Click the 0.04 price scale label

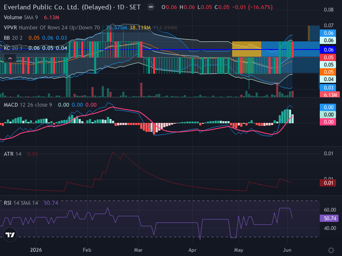tap(328, 79)
